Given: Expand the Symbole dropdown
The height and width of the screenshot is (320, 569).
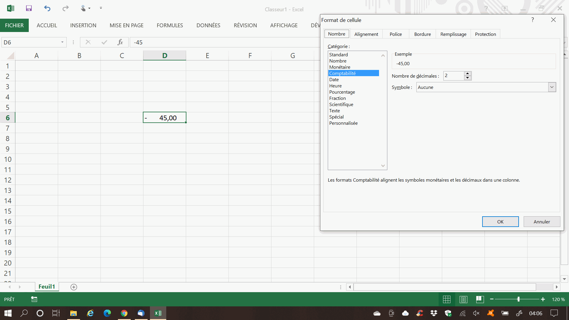Looking at the screenshot, I should (552, 87).
